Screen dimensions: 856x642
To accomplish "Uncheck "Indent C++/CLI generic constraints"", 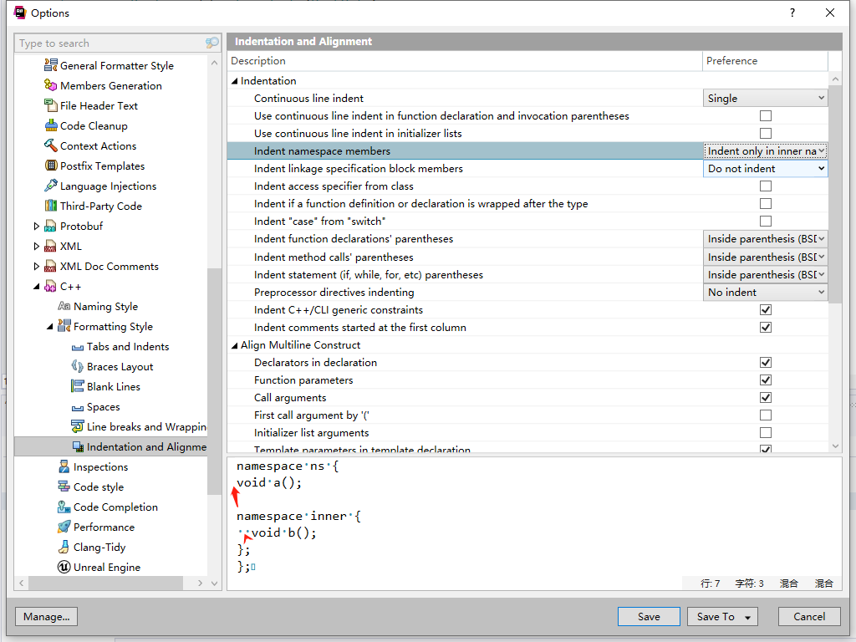I will point(765,309).
